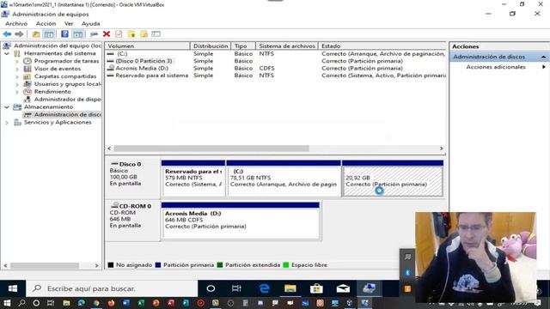
Task: Open Microsoft Edge in VM taskbar
Action: [x=264, y=288]
